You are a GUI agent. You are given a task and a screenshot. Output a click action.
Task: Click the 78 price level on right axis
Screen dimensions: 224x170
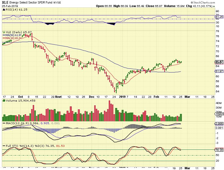click(x=218, y=31)
